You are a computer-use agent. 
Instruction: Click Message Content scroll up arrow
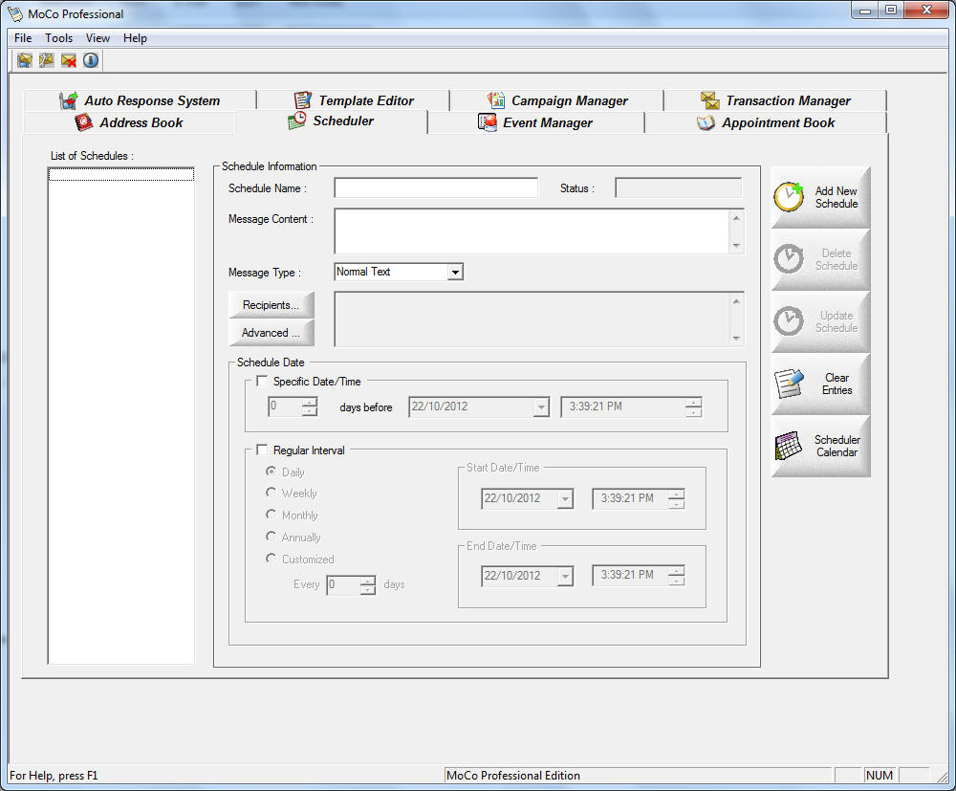[x=736, y=218]
